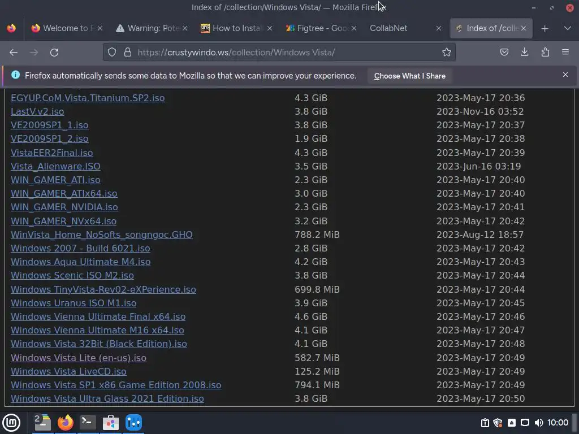Image resolution: width=579 pixels, height=434 pixels.
Task: Click Vista_Alienware.ISO link
Action: [x=55, y=167]
